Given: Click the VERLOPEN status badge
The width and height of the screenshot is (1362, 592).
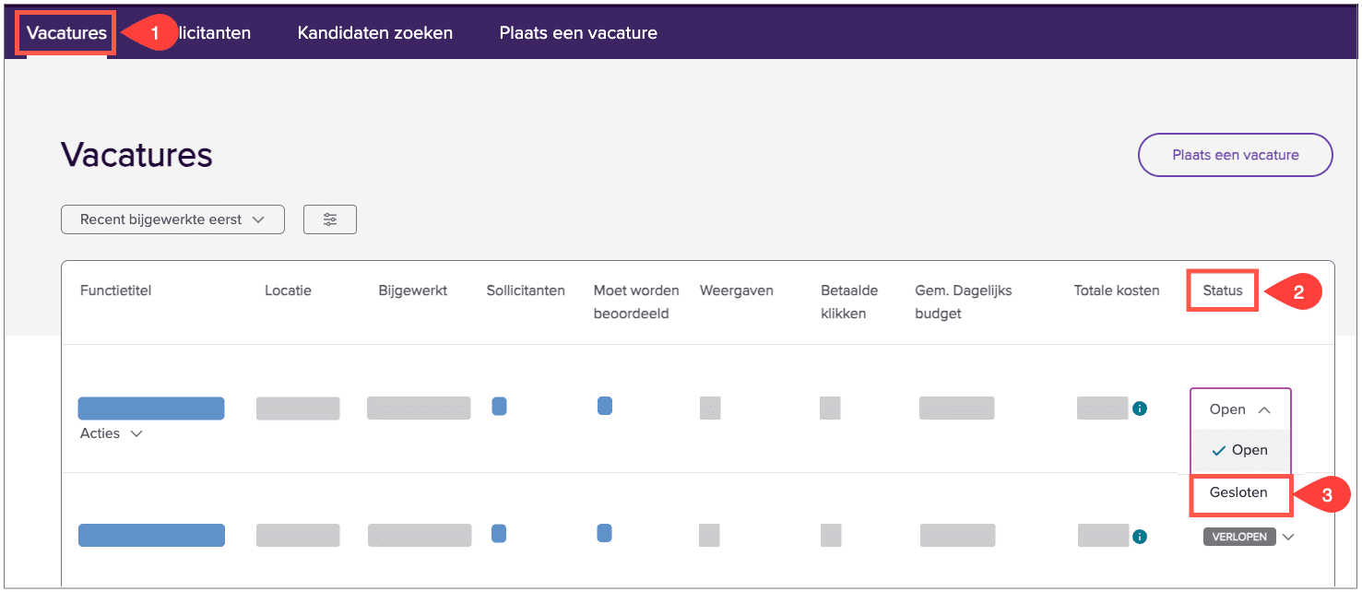Looking at the screenshot, I should pos(1239,537).
